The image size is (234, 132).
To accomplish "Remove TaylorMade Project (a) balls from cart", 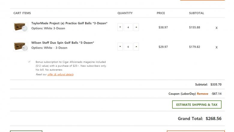I will tap(217, 28).
